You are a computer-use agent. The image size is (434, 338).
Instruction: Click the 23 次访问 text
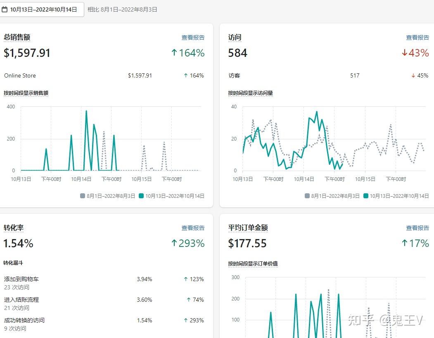(17, 287)
